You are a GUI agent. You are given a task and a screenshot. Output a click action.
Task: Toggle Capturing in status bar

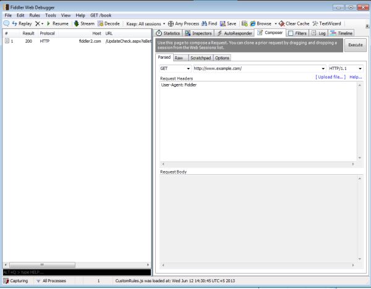[x=16, y=281]
